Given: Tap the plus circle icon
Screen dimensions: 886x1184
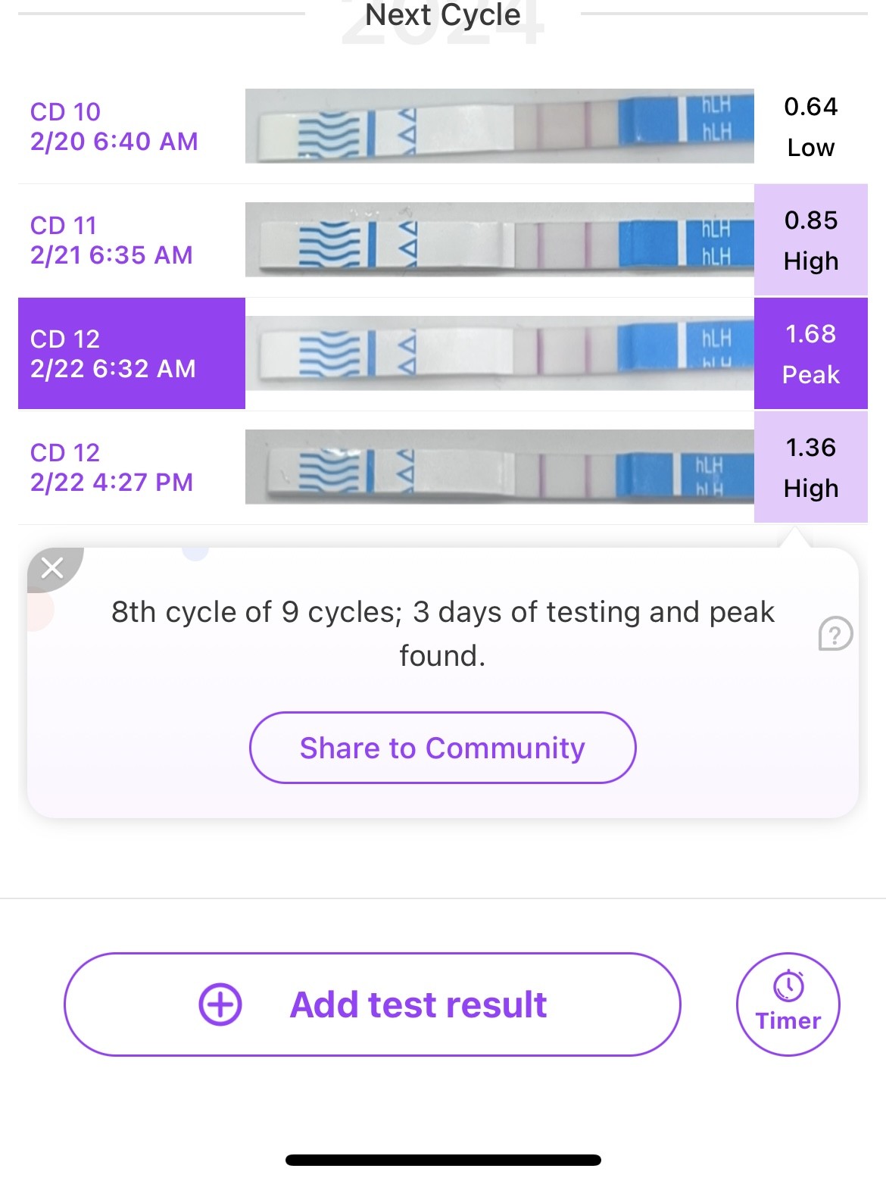Looking at the screenshot, I should pos(220,1004).
